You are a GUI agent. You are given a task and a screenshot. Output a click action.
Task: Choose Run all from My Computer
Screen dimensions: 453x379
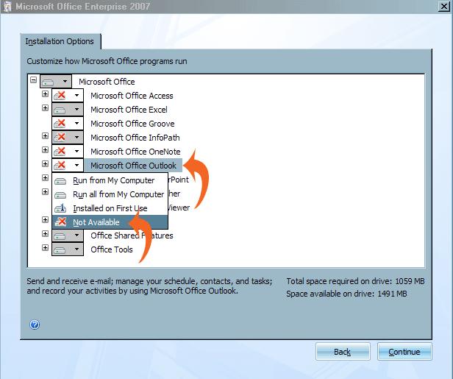pos(110,194)
